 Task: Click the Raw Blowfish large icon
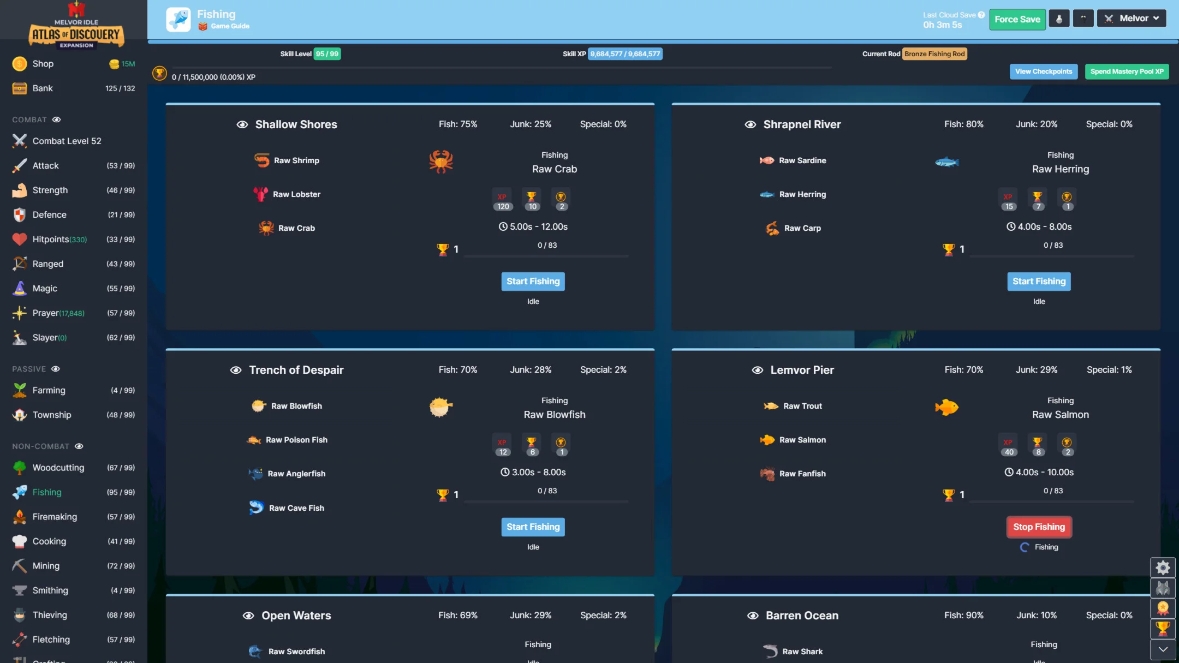pyautogui.click(x=440, y=407)
